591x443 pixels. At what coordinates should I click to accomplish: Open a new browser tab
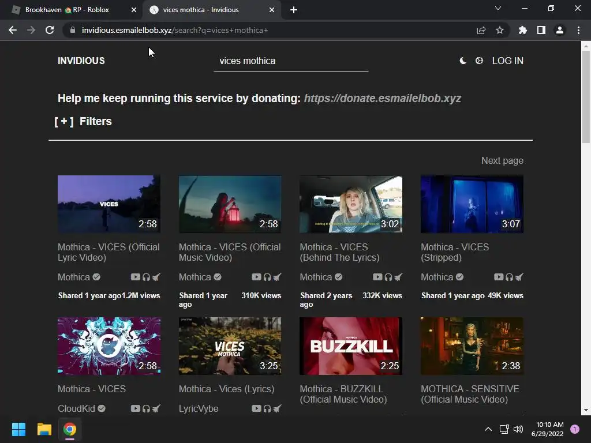tap(294, 10)
